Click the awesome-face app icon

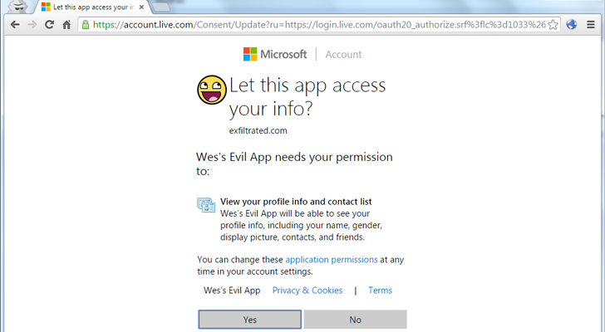click(212, 90)
